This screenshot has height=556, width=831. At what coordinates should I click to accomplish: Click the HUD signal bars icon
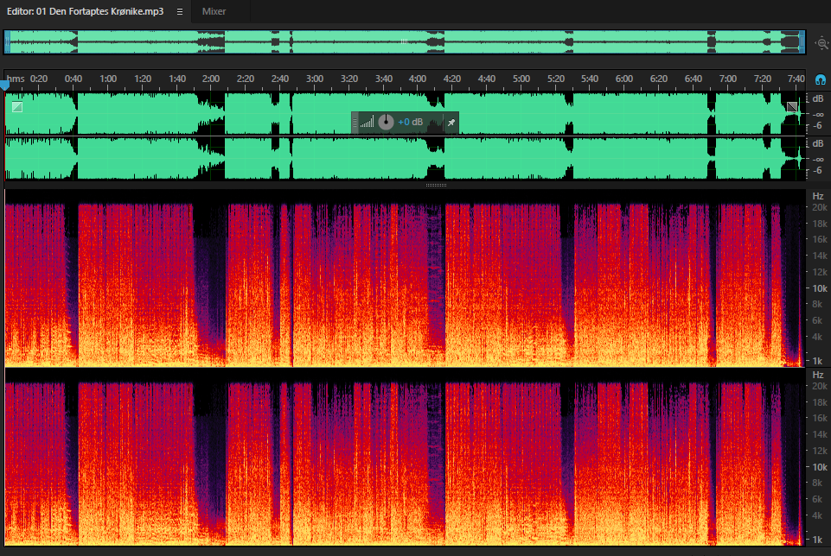(367, 123)
